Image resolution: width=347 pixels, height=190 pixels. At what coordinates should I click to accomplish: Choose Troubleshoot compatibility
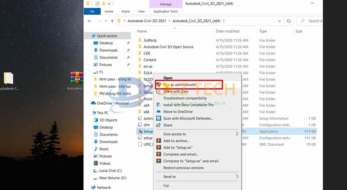tap(185, 98)
